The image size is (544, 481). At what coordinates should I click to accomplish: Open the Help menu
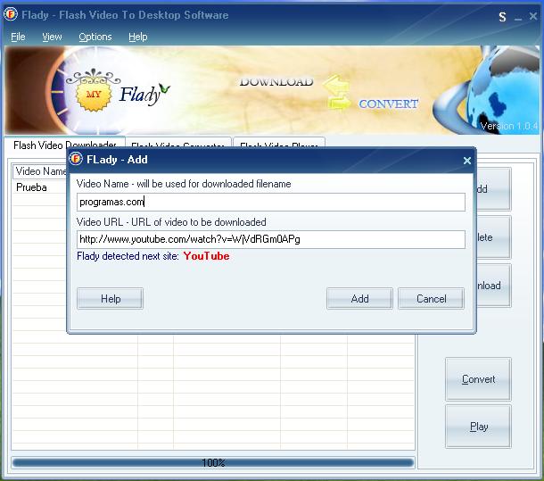(138, 37)
